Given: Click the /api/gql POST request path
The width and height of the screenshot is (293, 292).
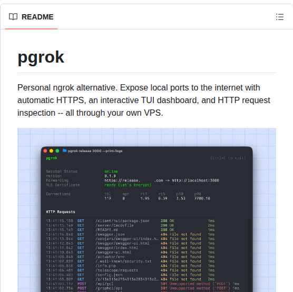Looking at the screenshot, I should (104, 284).
